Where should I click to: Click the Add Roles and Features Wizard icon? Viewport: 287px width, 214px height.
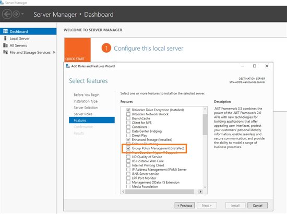(x=68, y=66)
